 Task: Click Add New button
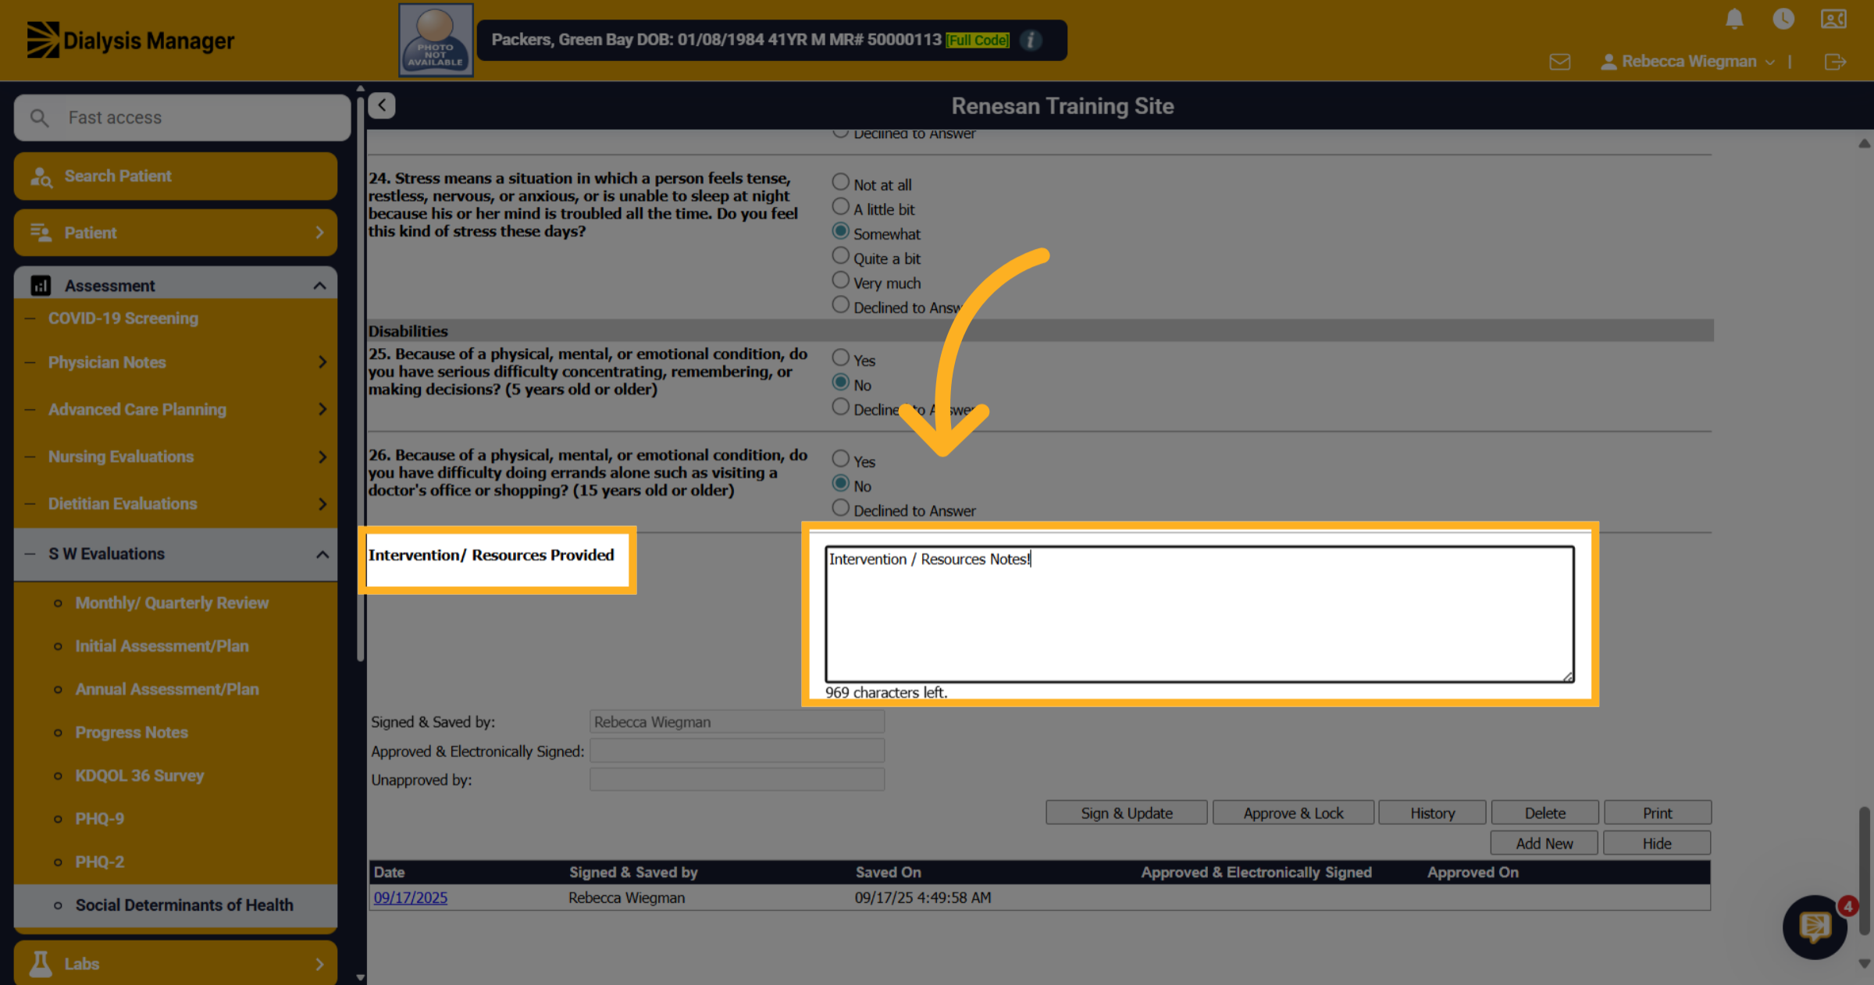pos(1544,843)
